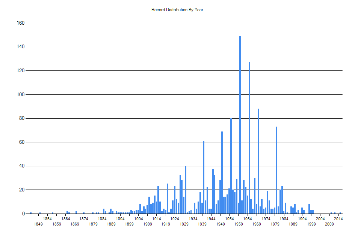Select the y-axis label 100
The width and height of the screenshot is (355, 236).
pyautogui.click(x=20, y=95)
